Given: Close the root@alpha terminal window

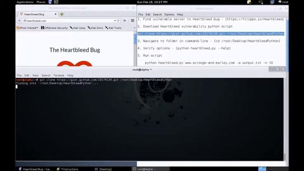Looking at the screenshot, I should coord(283,69).
